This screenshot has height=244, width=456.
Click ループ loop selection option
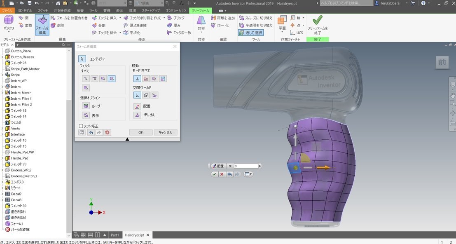(x=86, y=106)
